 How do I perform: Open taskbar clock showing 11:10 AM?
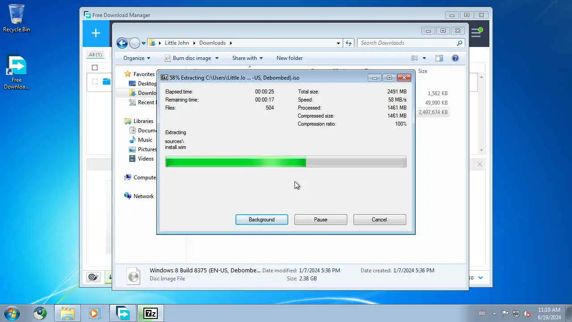coord(549,314)
